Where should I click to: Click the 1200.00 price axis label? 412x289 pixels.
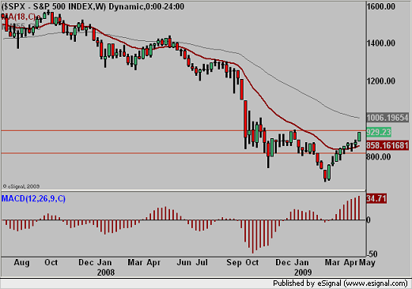pos(381,81)
